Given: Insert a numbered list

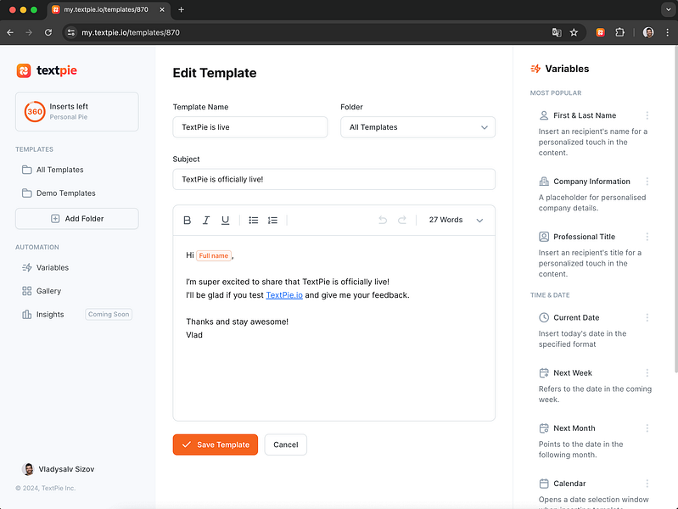Looking at the screenshot, I should tap(272, 220).
